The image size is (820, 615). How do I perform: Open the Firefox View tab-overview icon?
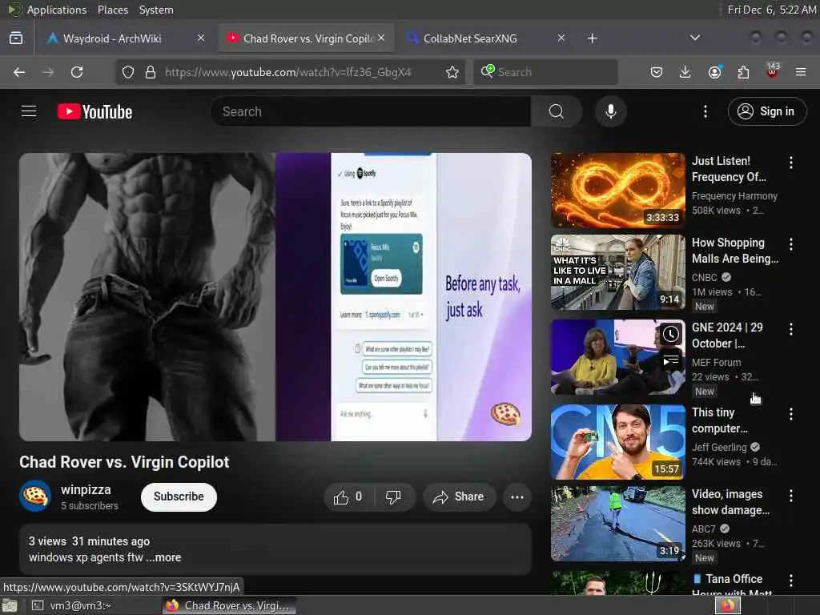[16, 38]
